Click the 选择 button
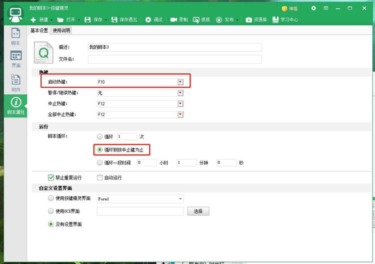 (198, 211)
